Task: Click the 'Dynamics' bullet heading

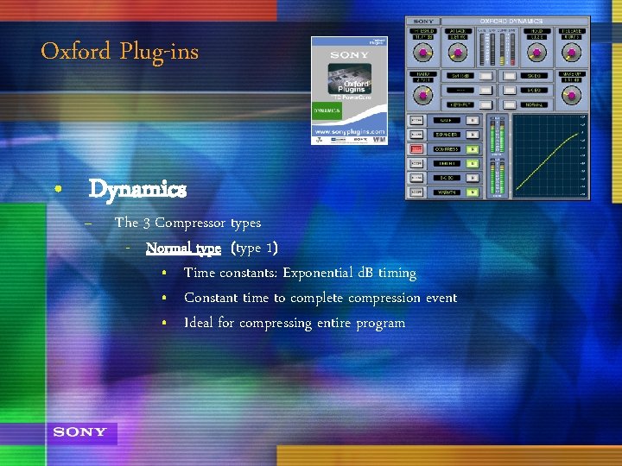Action: 137,189
